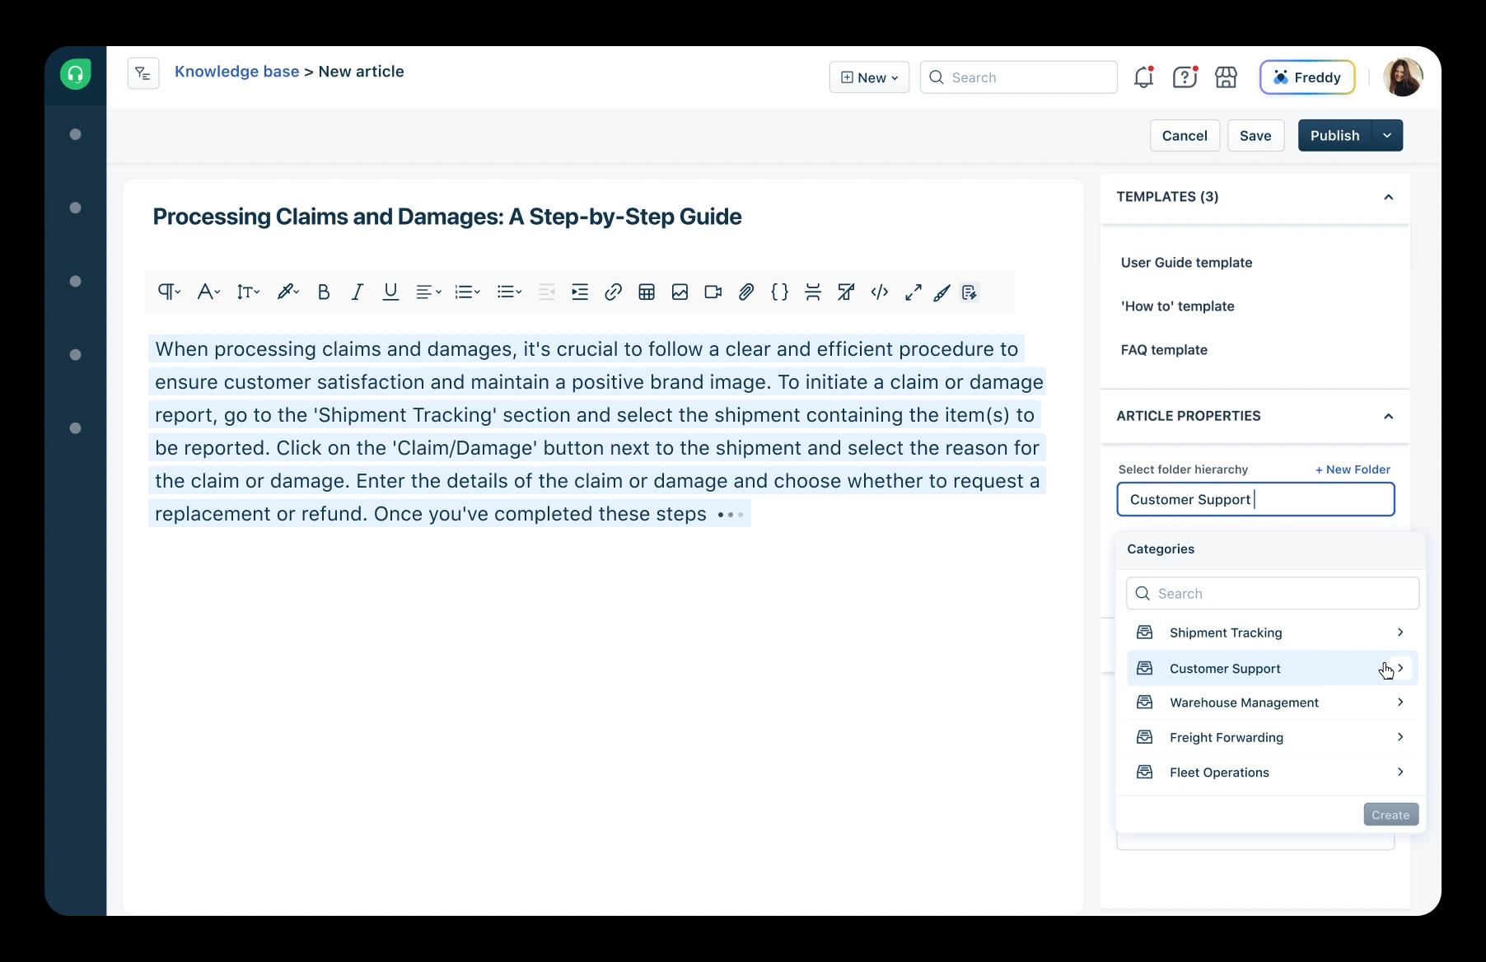The height and width of the screenshot is (962, 1486).
Task: Insert a hyperlink using the link icon
Action: (x=613, y=292)
